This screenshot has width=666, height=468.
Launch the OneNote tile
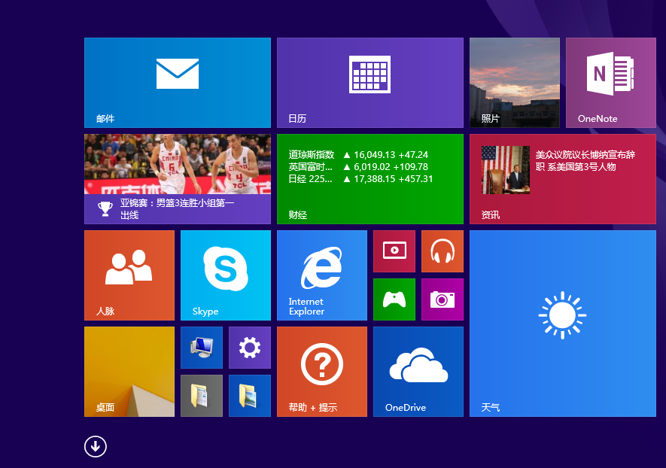pos(611,83)
